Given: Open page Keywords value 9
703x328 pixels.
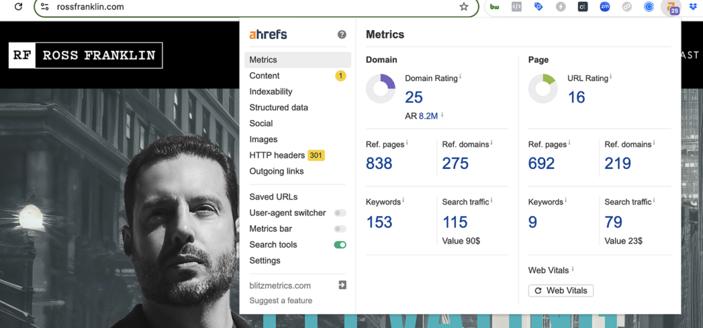Looking at the screenshot, I should pos(533,222).
